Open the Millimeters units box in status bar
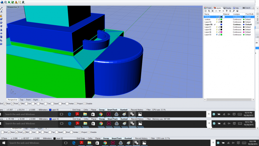Screen dimensions: 259x146 point(43,110)
